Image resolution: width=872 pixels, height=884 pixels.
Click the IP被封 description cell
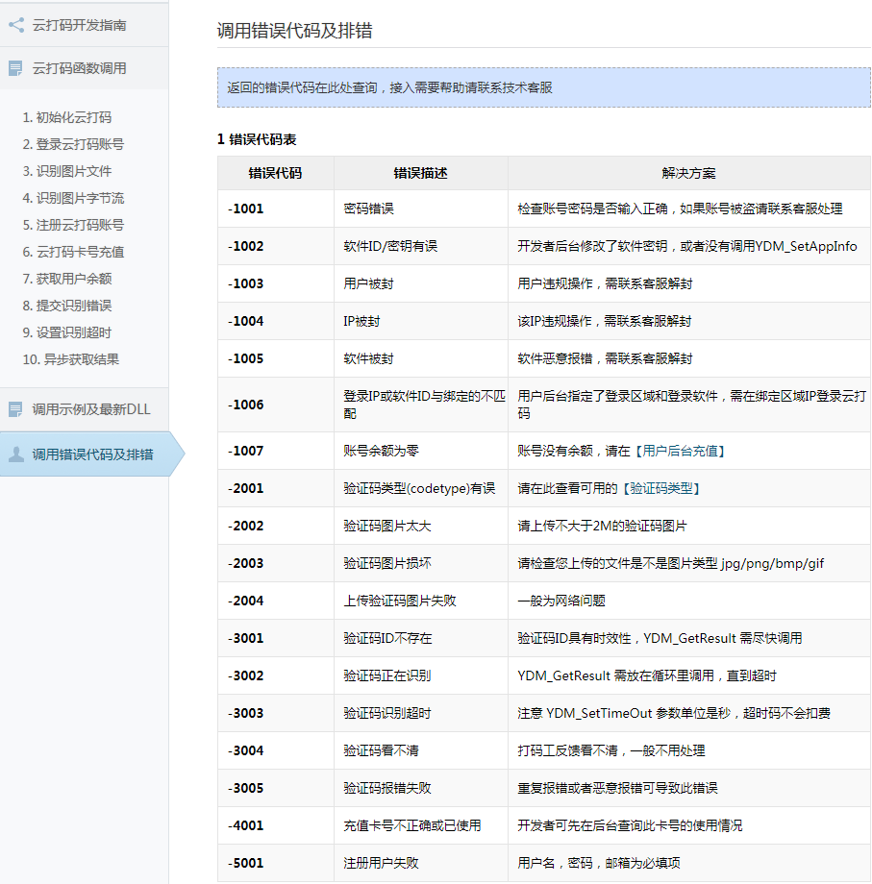(x=421, y=321)
